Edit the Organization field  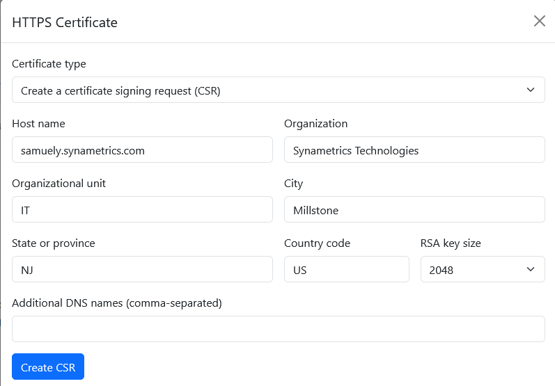pyautogui.click(x=414, y=150)
